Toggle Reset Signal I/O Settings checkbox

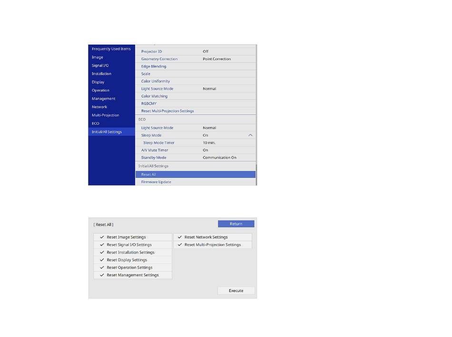point(133,245)
